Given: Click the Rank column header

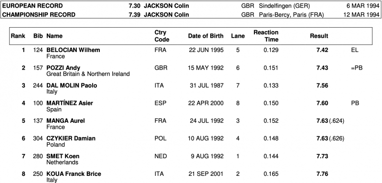Looking at the screenshot, I should [x=18, y=36].
